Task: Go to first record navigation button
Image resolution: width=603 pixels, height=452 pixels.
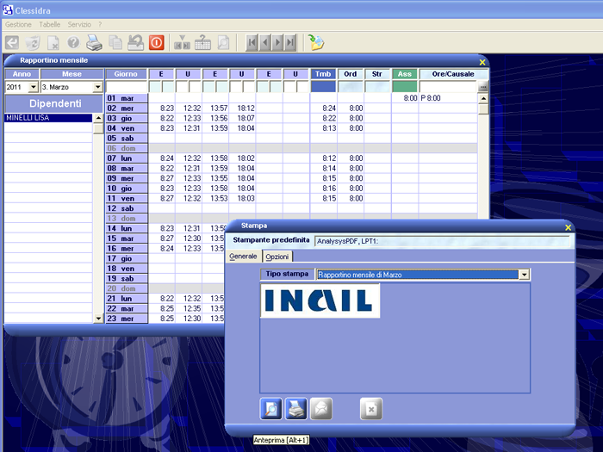Action: (252, 42)
